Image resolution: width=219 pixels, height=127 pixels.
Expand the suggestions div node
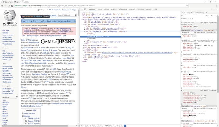pyautogui.click(x=83, y=56)
